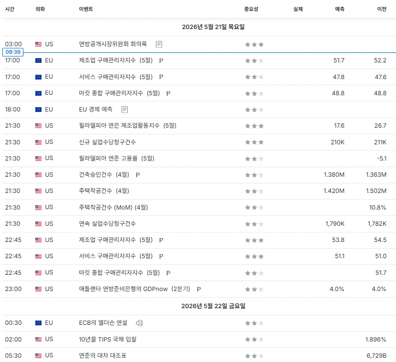
Task: Click the 시간 column header
Action: [x=10, y=9]
